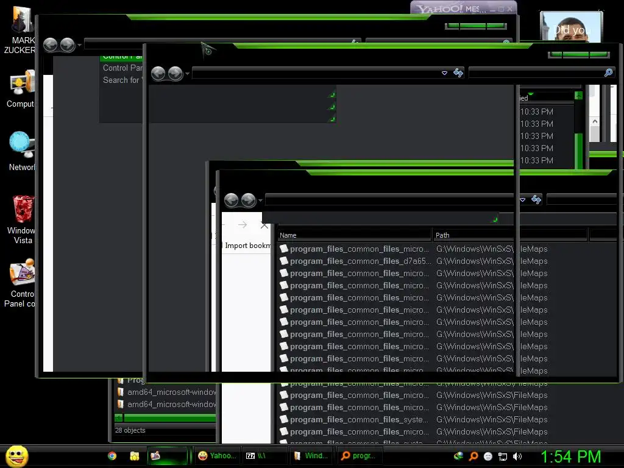Go forward in the Control Panel window
The image size is (624, 468).
[x=68, y=44]
